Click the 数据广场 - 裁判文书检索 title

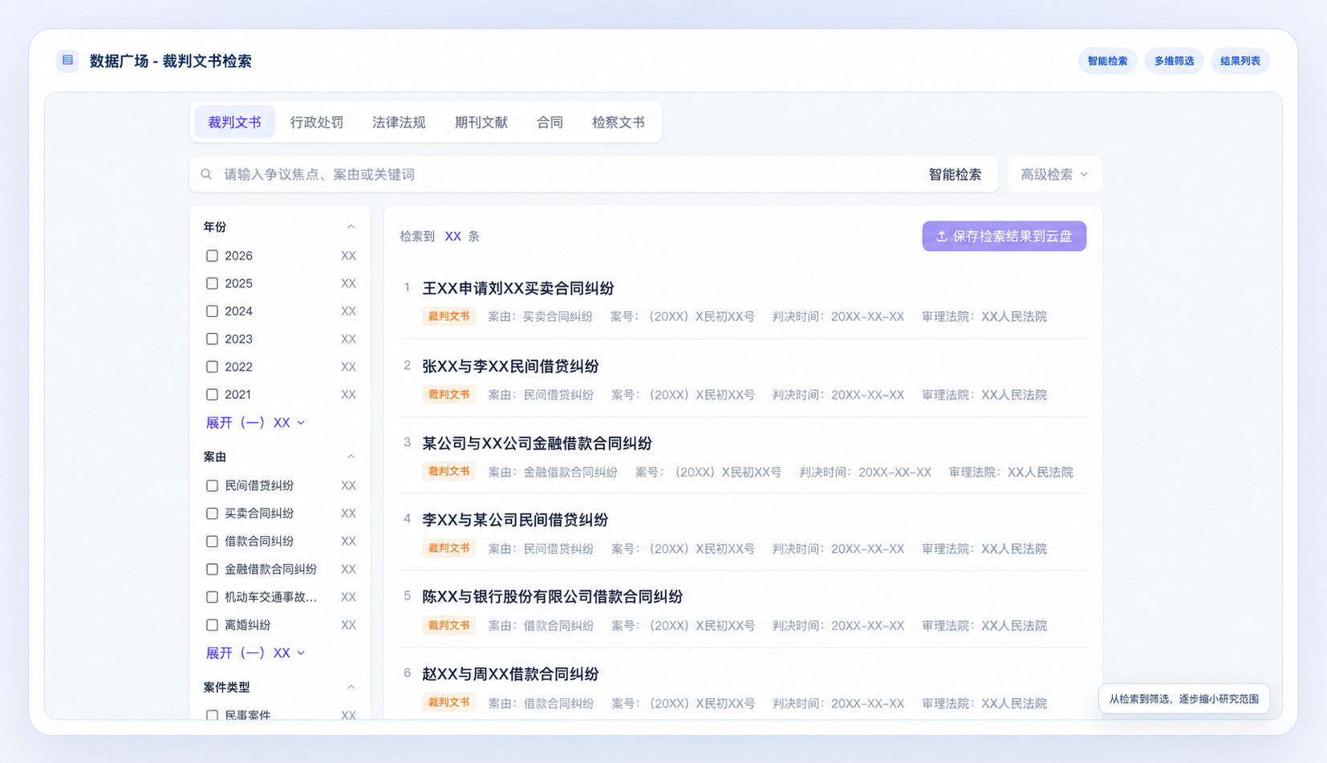click(171, 61)
